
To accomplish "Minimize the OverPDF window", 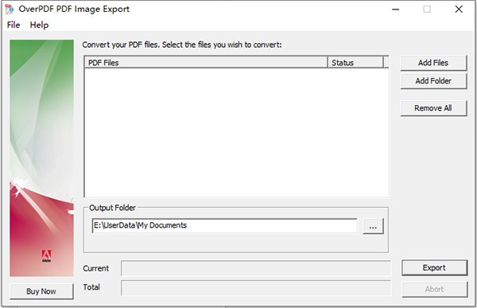I will pos(395,10).
